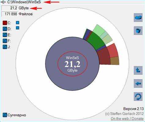Image resolution: width=145 pixels, height=122 pixels.
Task: Click the minus zoom-out button
Action: (17, 28)
